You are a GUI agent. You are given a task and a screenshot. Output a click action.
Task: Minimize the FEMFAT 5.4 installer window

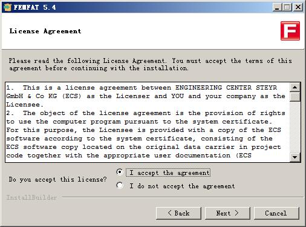click(x=277, y=7)
